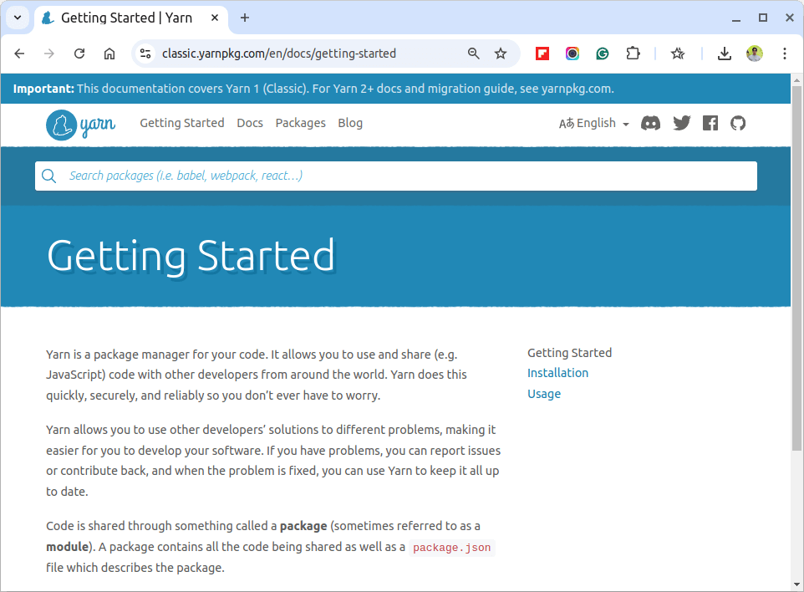
Task: Follow the Usage sidebar link
Action: click(544, 394)
